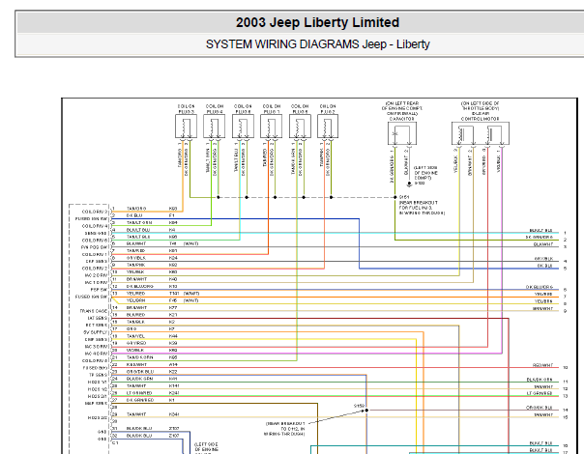Click circuit code K22 on pin 23
584x454 pixels.
[173, 372]
